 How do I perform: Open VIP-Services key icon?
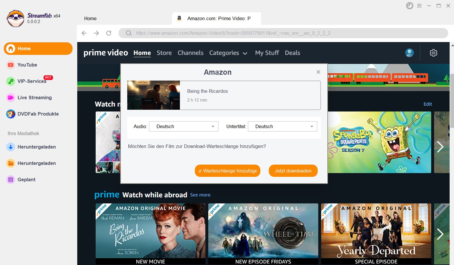pos(11,81)
